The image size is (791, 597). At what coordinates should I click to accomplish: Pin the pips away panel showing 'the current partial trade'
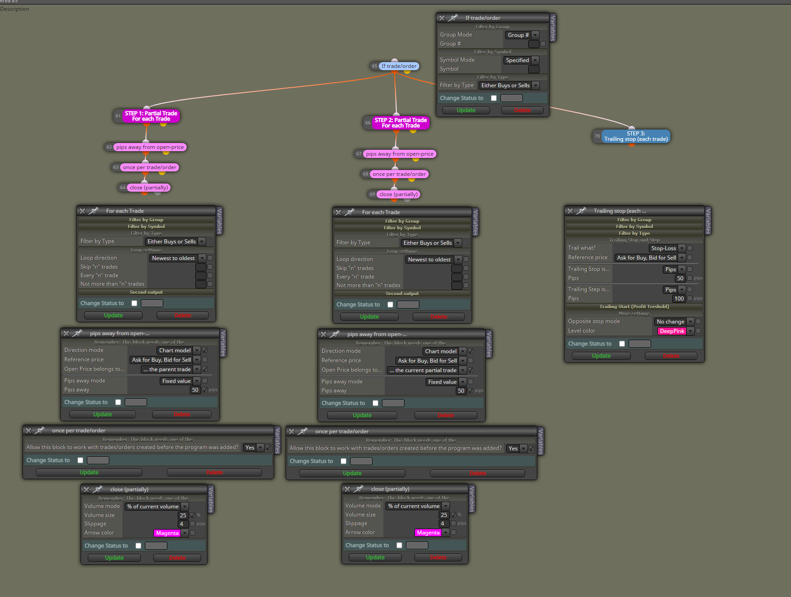pos(335,334)
